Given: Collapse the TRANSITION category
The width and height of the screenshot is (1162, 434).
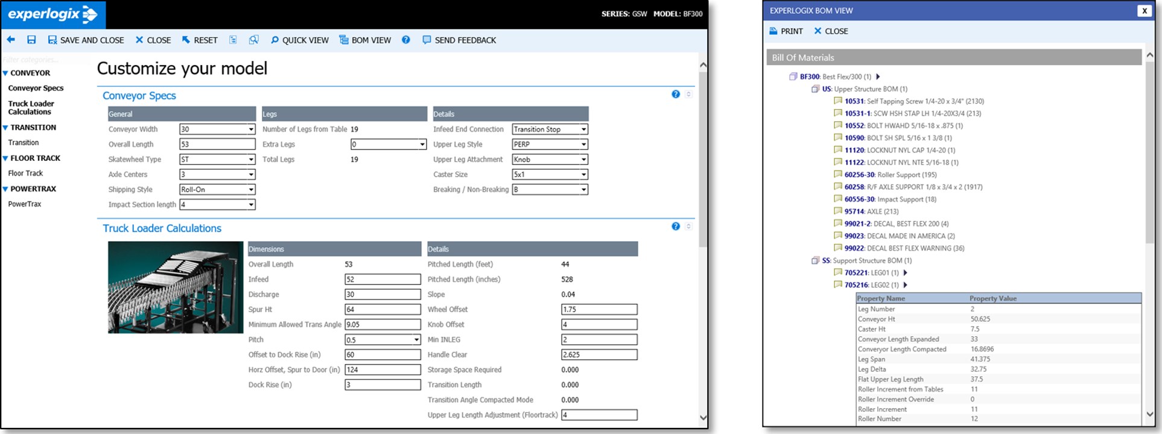Looking at the screenshot, I should coord(5,128).
